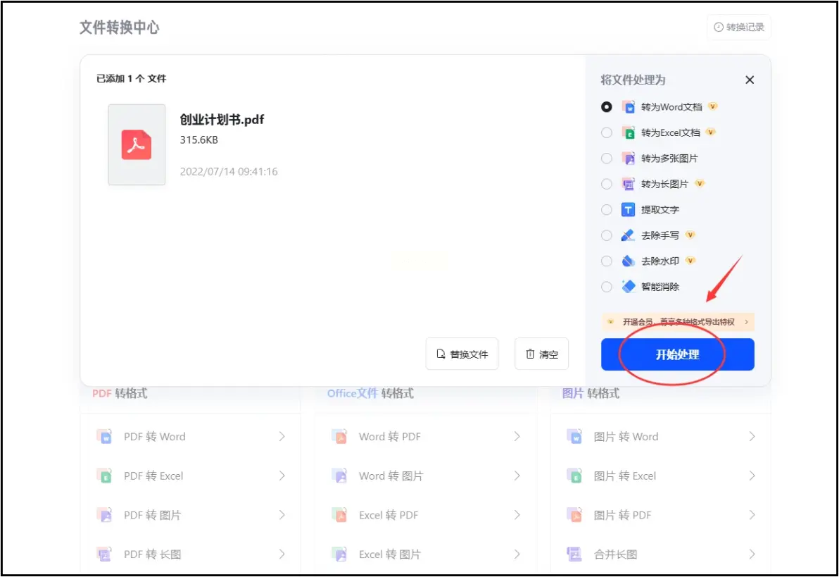Click the VIP badge next to 转为长图片
839x577 pixels.
tap(700, 183)
